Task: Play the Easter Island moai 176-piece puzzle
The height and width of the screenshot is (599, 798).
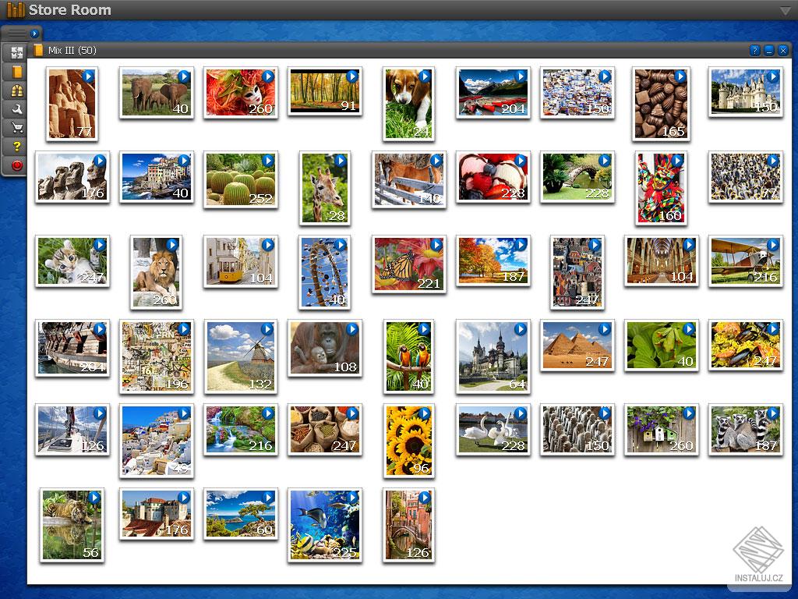Action: (x=99, y=161)
